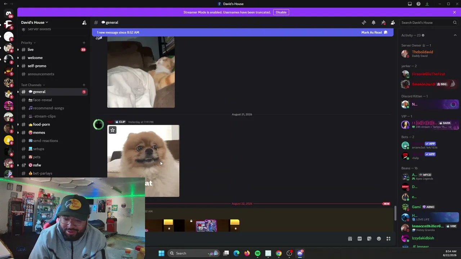Open the Apps launcher icon in message bar
The image size is (461, 259).
tap(389, 238)
